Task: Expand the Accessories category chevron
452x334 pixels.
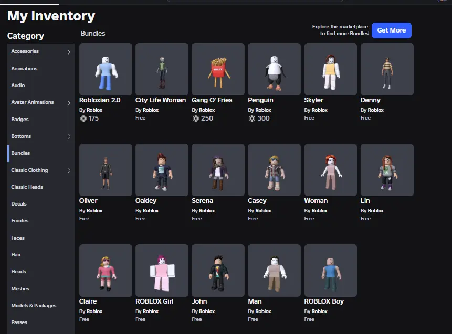Action: [x=69, y=52]
